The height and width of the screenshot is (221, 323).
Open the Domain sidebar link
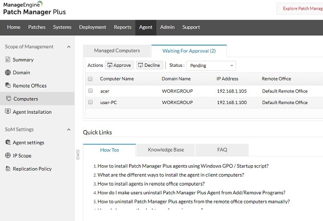[21, 73]
